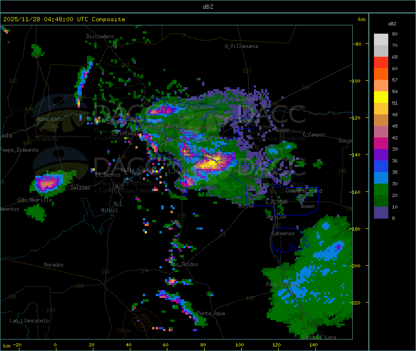Click the Bowen town label
The height and width of the screenshot is (351, 416).
click(x=307, y=206)
